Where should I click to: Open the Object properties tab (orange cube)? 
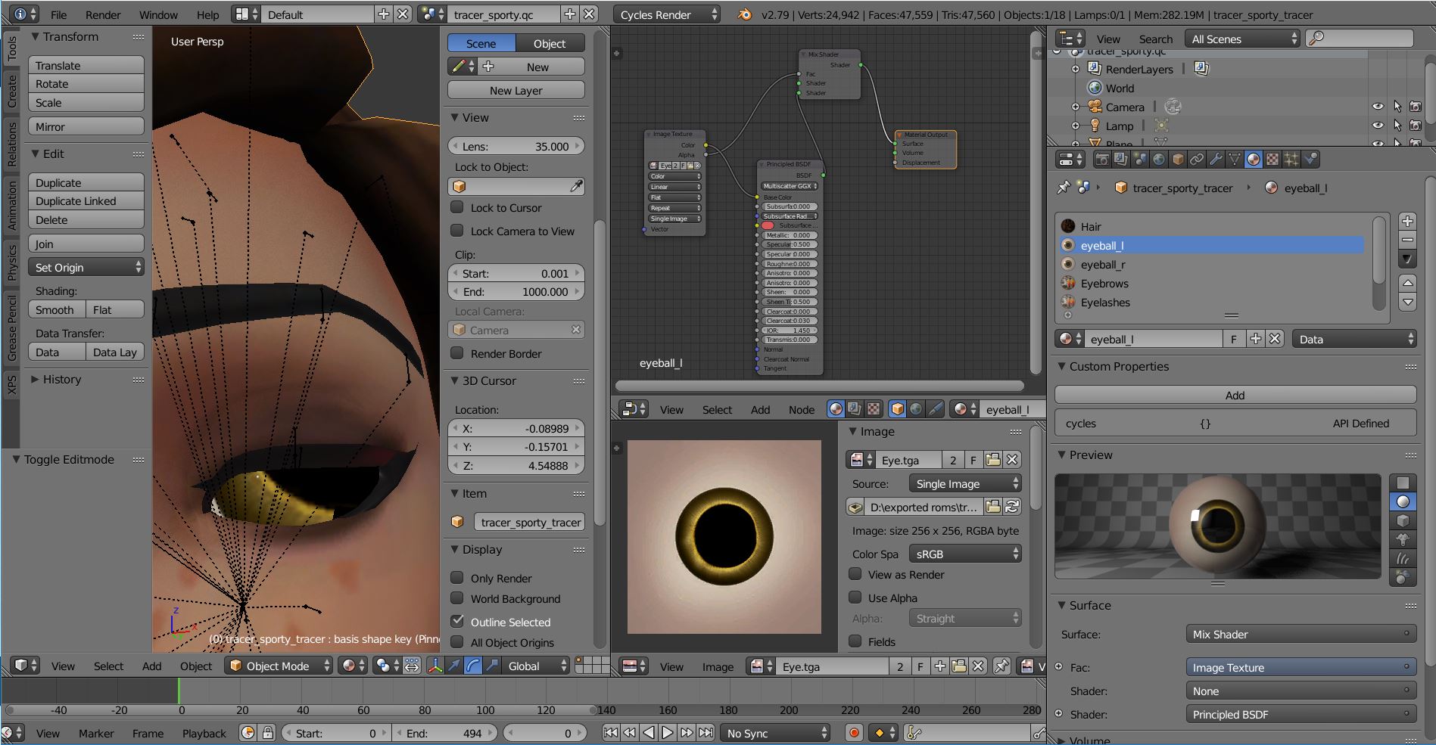click(x=1178, y=160)
